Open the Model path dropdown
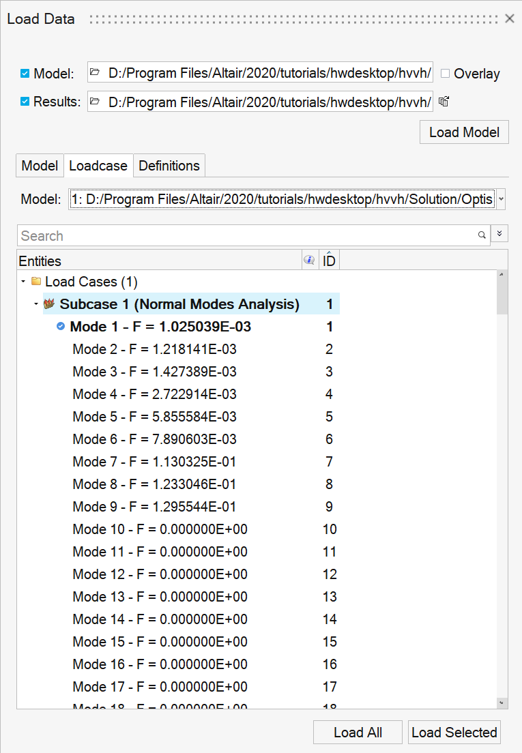Image resolution: width=522 pixels, height=753 pixels. click(502, 199)
